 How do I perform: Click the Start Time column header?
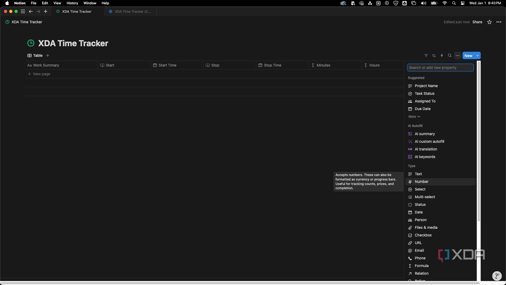coord(177,65)
